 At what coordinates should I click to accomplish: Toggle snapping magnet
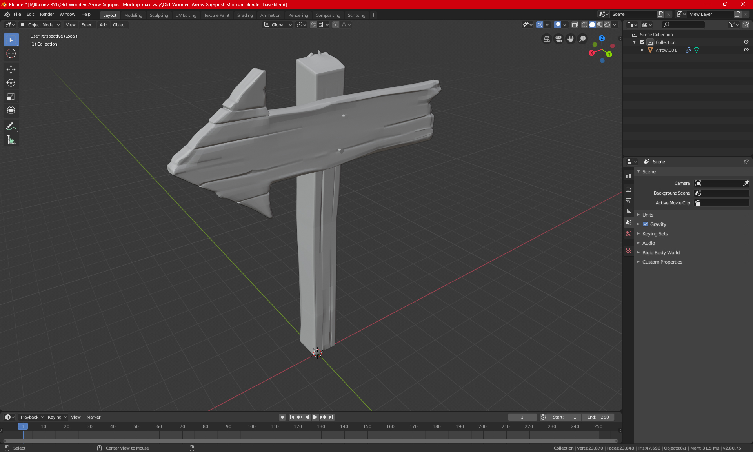(313, 25)
